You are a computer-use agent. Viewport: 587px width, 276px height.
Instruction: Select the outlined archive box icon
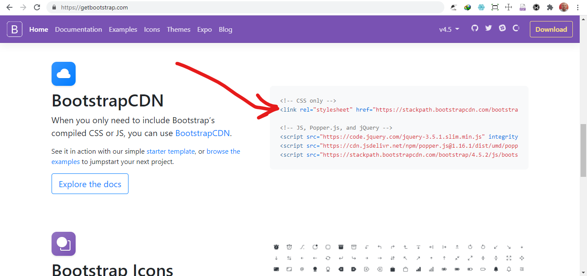point(354,247)
